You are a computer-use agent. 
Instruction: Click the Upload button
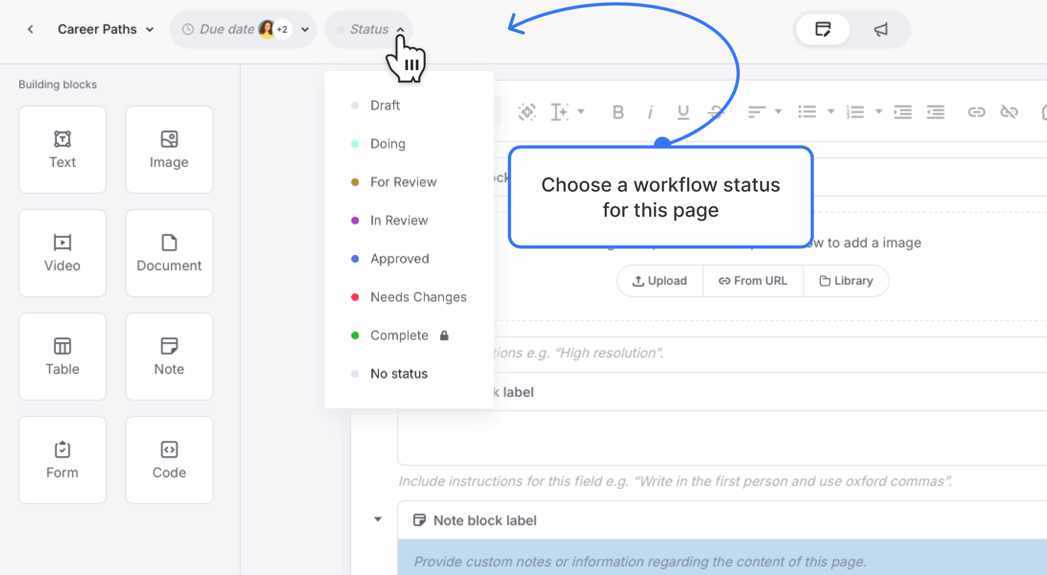pyautogui.click(x=659, y=281)
